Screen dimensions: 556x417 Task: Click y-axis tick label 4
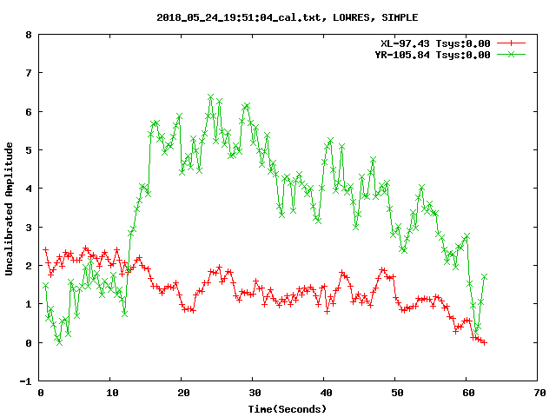tap(29, 189)
